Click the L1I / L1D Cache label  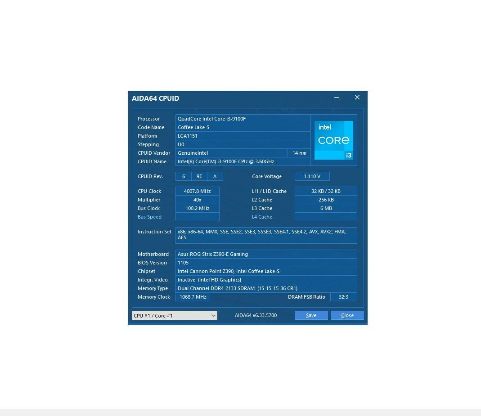(270, 191)
